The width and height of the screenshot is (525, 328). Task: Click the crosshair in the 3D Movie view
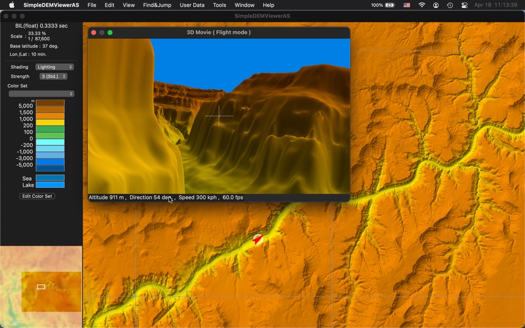219,116
